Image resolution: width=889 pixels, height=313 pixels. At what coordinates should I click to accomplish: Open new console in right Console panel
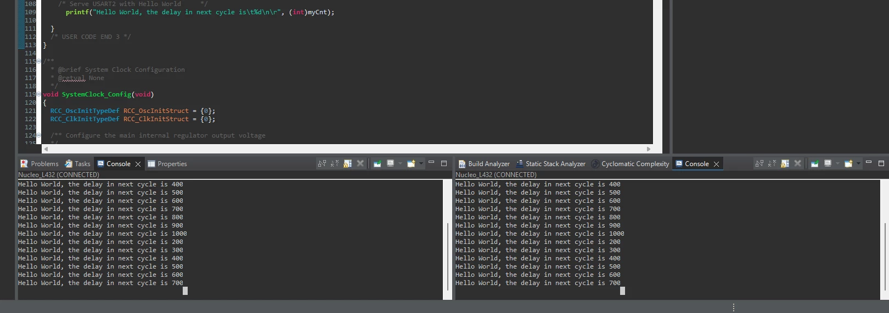coord(848,163)
